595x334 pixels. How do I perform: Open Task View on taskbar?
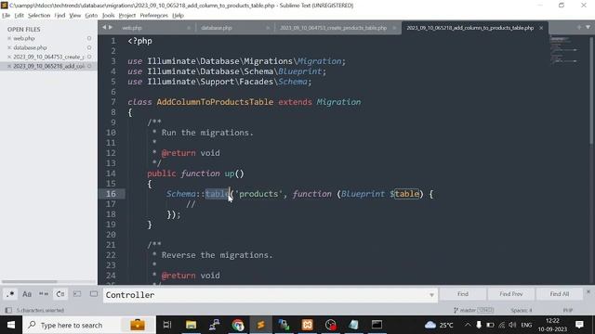click(x=167, y=325)
